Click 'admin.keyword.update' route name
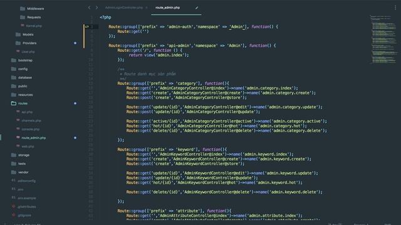Image resolution: width=401 pixels, height=225 pixels. (289, 173)
